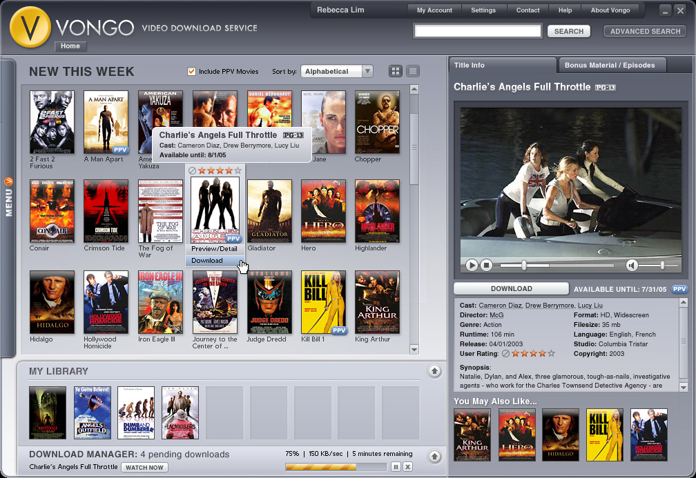This screenshot has height=478, width=696.
Task: Collapse the My Library panel arrow
Action: (434, 371)
